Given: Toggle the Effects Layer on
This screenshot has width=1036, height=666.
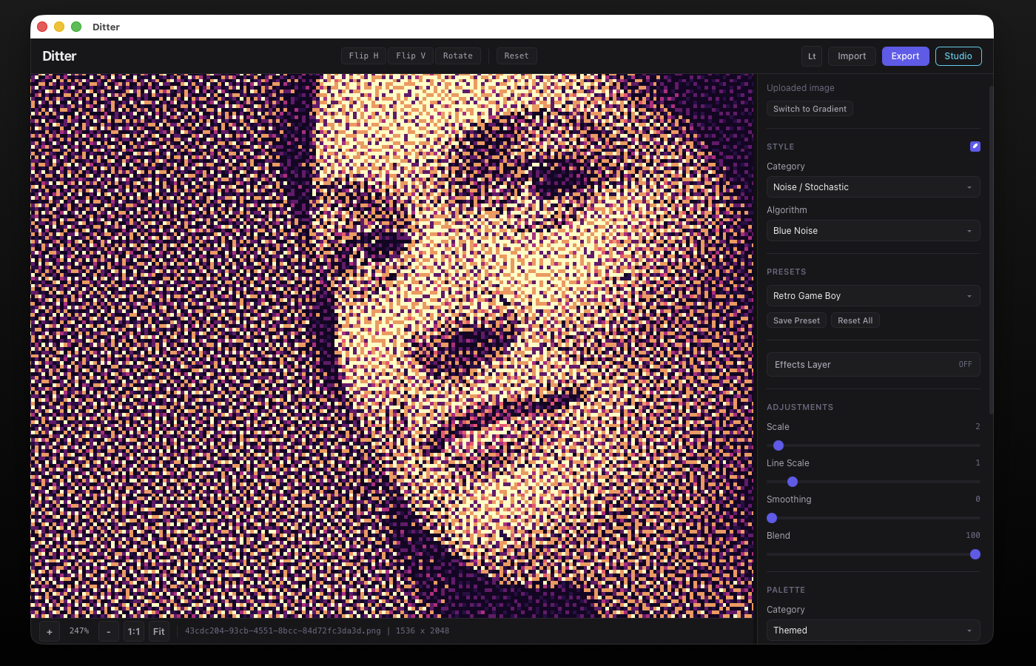Looking at the screenshot, I should coord(873,365).
